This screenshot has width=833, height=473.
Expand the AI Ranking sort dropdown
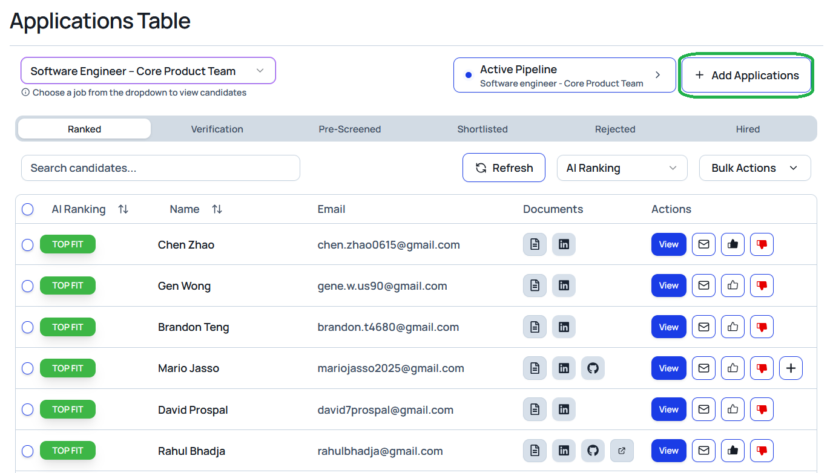point(622,168)
